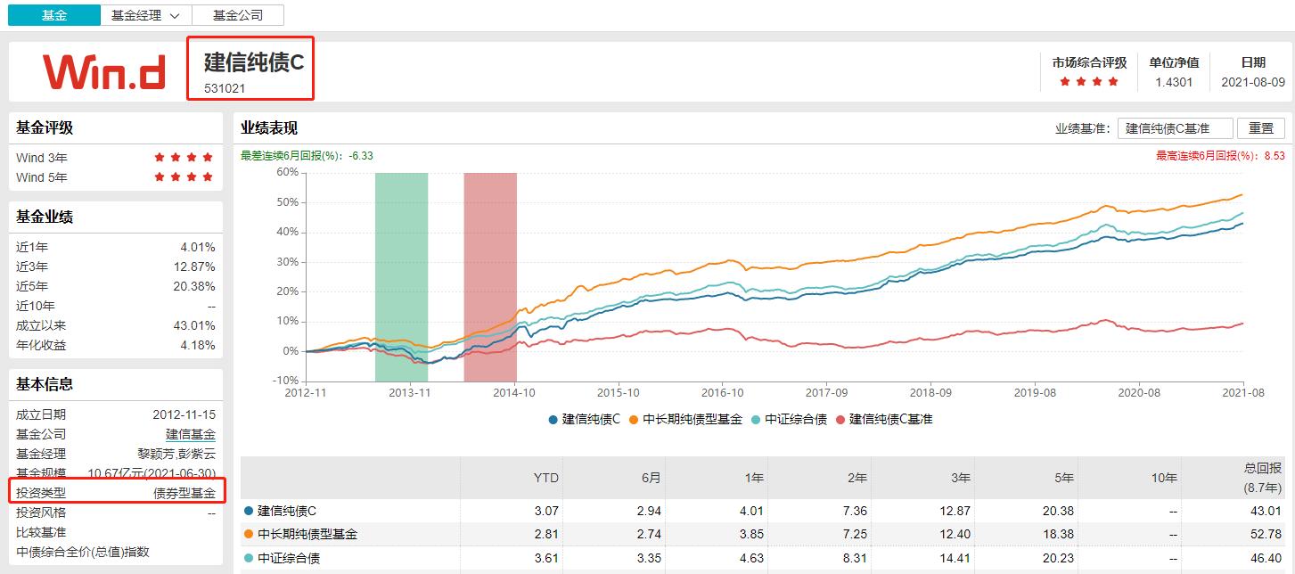This screenshot has width=1295, height=574.
Task: Click the Wind 3年 star rating
Action: coord(184,158)
